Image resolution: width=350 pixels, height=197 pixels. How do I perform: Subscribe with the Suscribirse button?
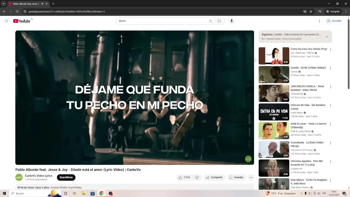[x=66, y=177]
